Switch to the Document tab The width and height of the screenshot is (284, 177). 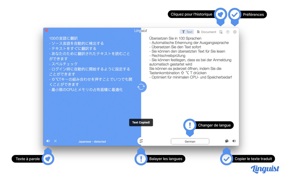tap(207, 32)
